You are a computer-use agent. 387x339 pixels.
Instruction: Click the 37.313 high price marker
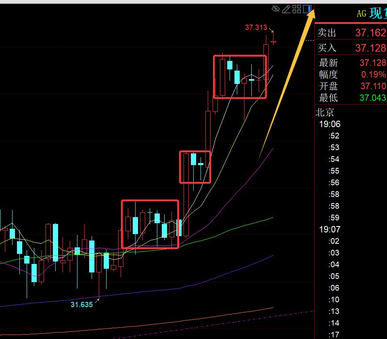click(256, 27)
